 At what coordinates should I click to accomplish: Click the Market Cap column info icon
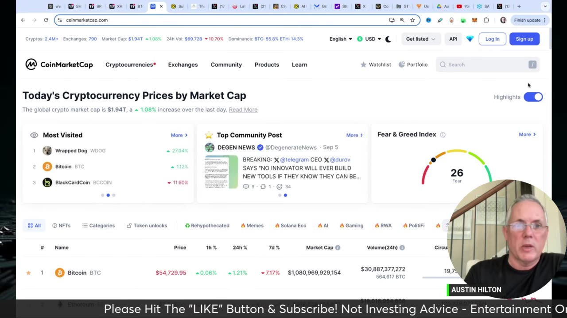click(x=338, y=248)
